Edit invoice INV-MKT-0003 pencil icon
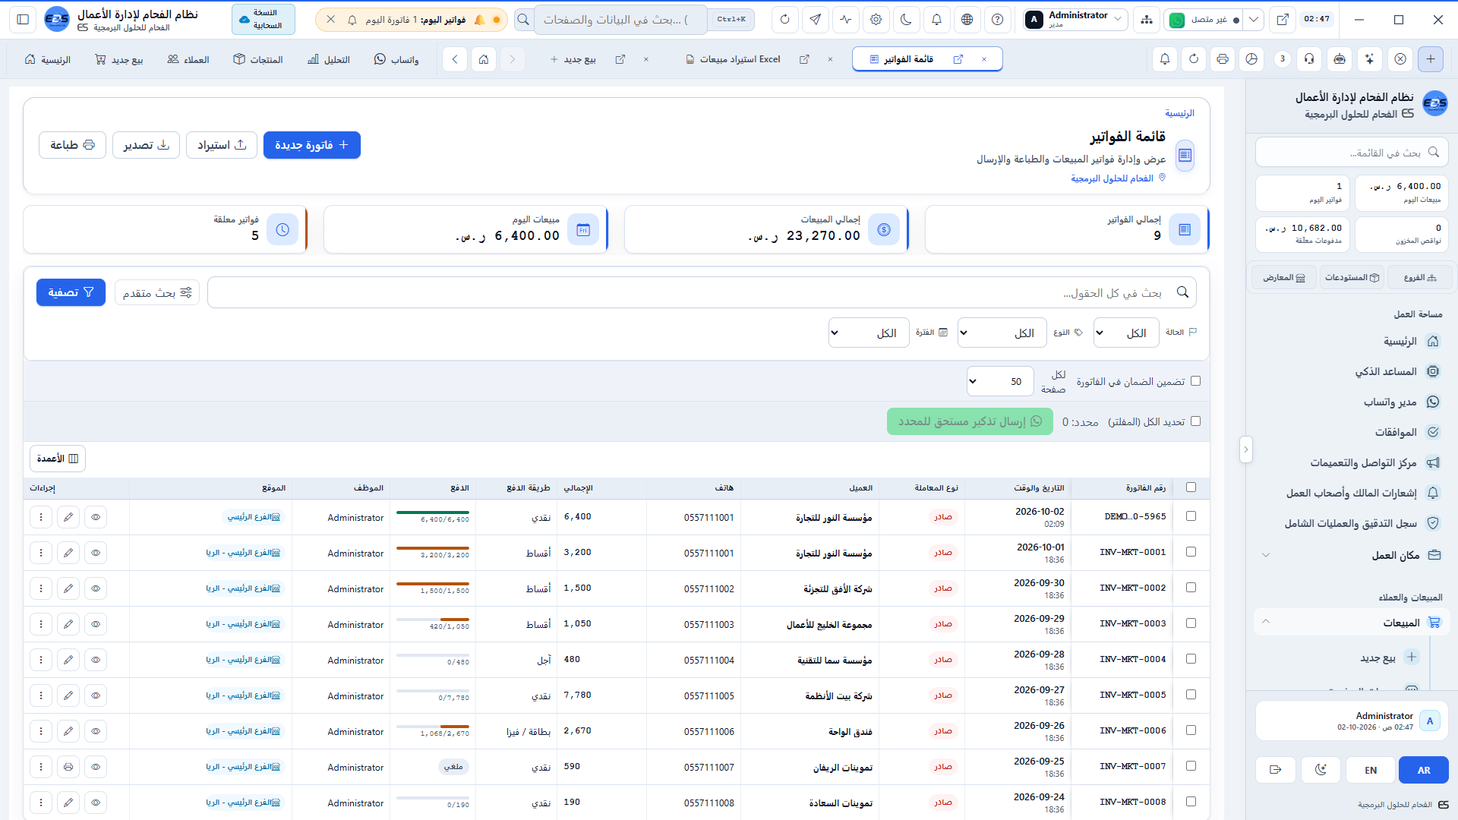The image size is (1458, 820). (68, 624)
